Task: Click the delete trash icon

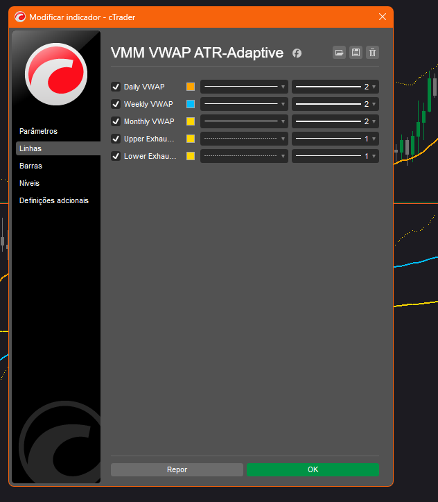Action: pos(372,53)
